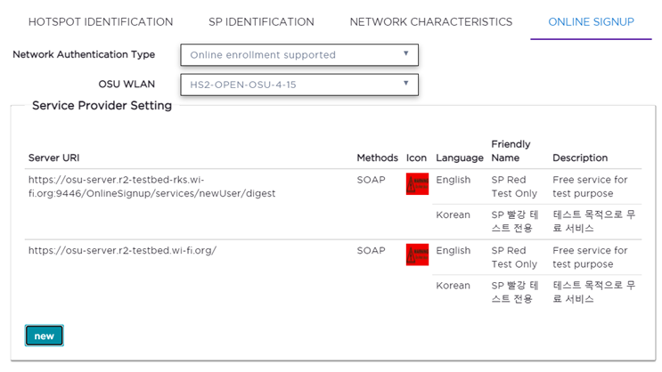The height and width of the screenshot is (372, 662).
Task: Click the Methods column header
Action: [x=377, y=158]
